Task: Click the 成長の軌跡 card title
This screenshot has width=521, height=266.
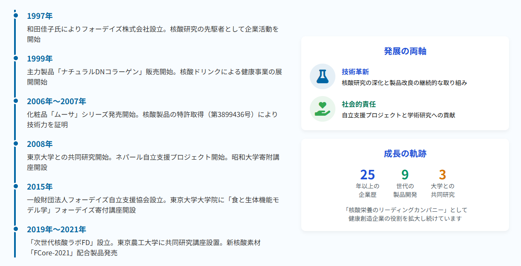Action: (x=405, y=154)
